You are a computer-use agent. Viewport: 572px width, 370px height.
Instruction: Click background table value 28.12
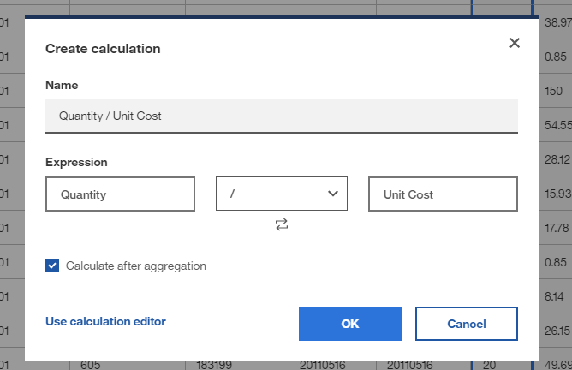(x=557, y=159)
